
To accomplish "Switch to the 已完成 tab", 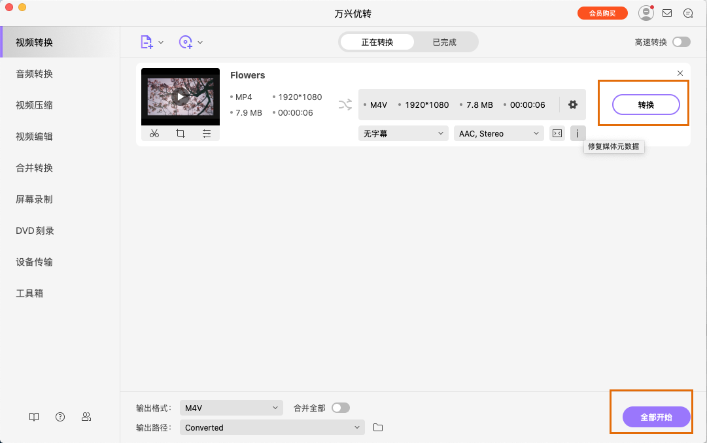I will coord(444,41).
